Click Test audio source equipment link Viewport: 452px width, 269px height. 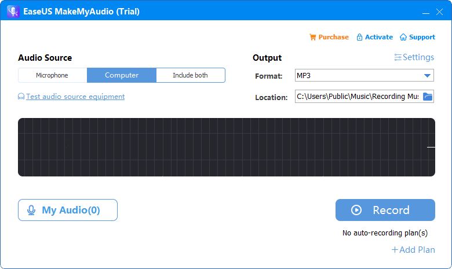pos(71,97)
